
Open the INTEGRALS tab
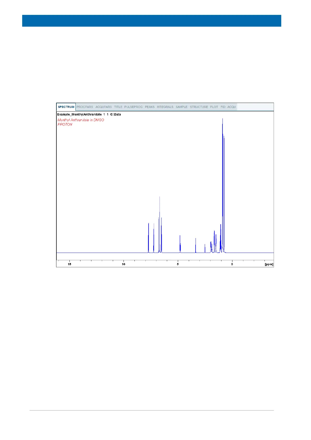(x=165, y=107)
